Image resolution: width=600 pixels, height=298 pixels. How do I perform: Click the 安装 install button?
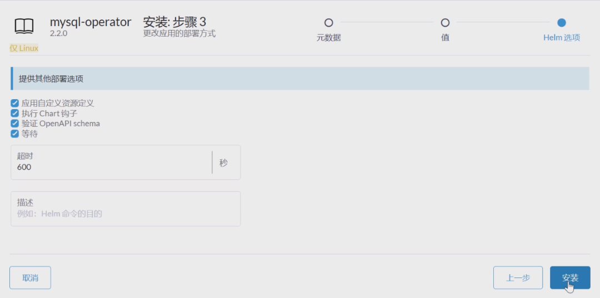click(570, 278)
